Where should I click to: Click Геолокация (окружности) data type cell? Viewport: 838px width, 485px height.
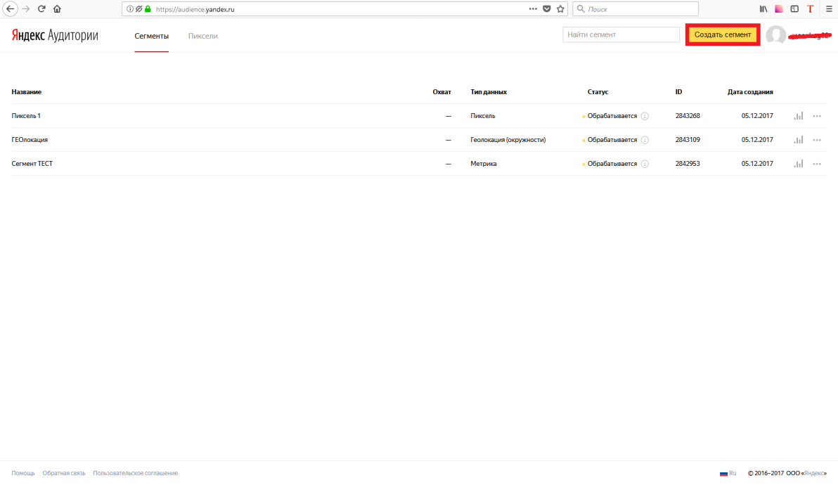point(508,140)
